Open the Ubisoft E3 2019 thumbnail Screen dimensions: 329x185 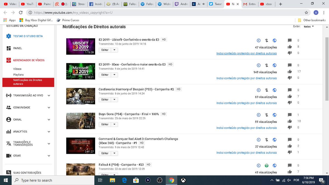(81, 46)
